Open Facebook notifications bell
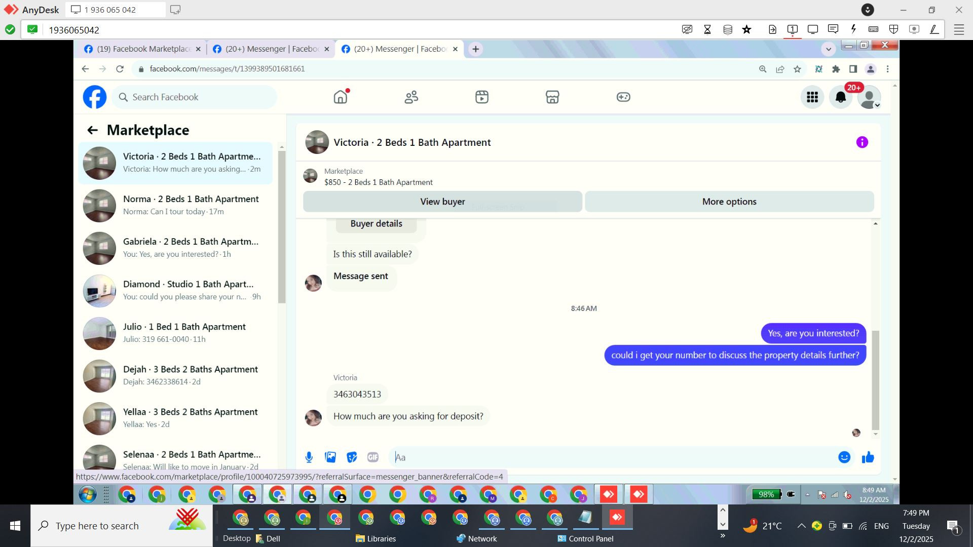This screenshot has width=973, height=547. 840,97
